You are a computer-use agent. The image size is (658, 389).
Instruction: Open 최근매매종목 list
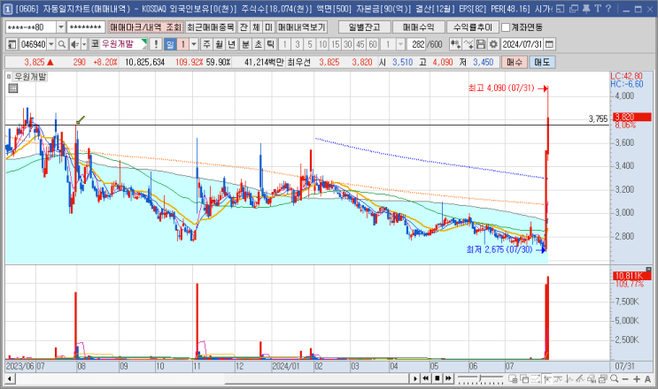coord(210,27)
